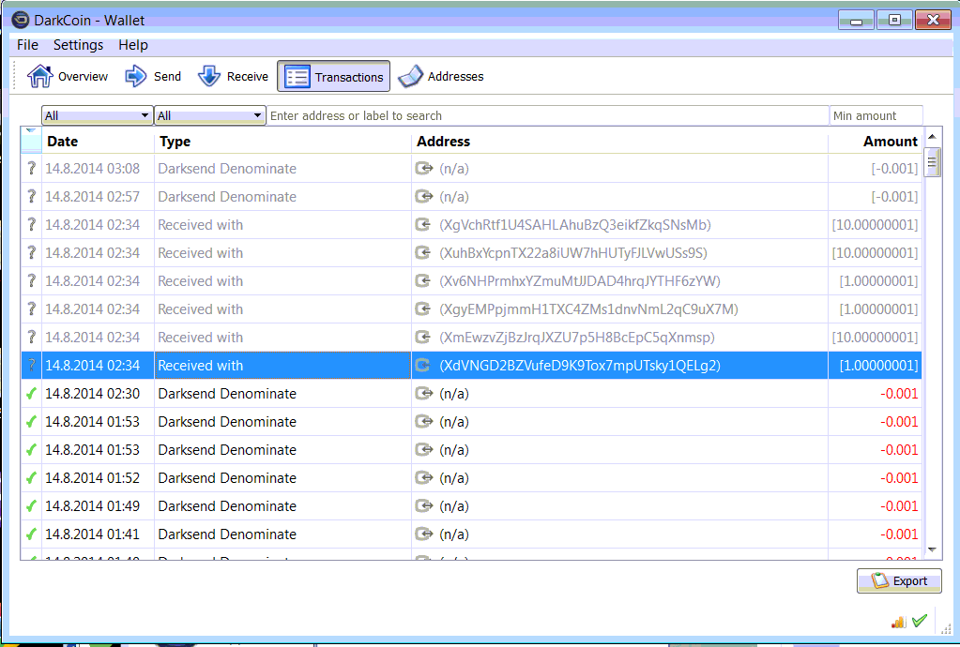Click the scrollbar up arrow
This screenshot has width=960, height=647.
click(933, 137)
